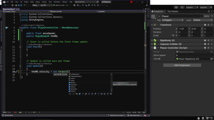Toggle the IntelliSense purple bag-shaped filter icon

point(89,94)
